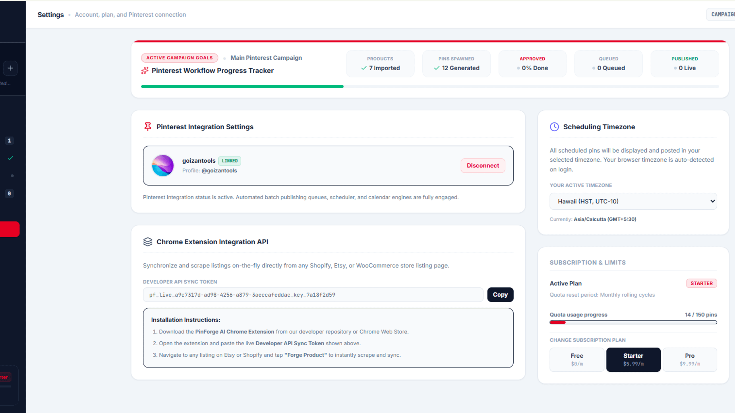Image resolution: width=735 pixels, height=413 pixels.
Task: Click the sidebar badge showing 1
Action: click(x=9, y=141)
